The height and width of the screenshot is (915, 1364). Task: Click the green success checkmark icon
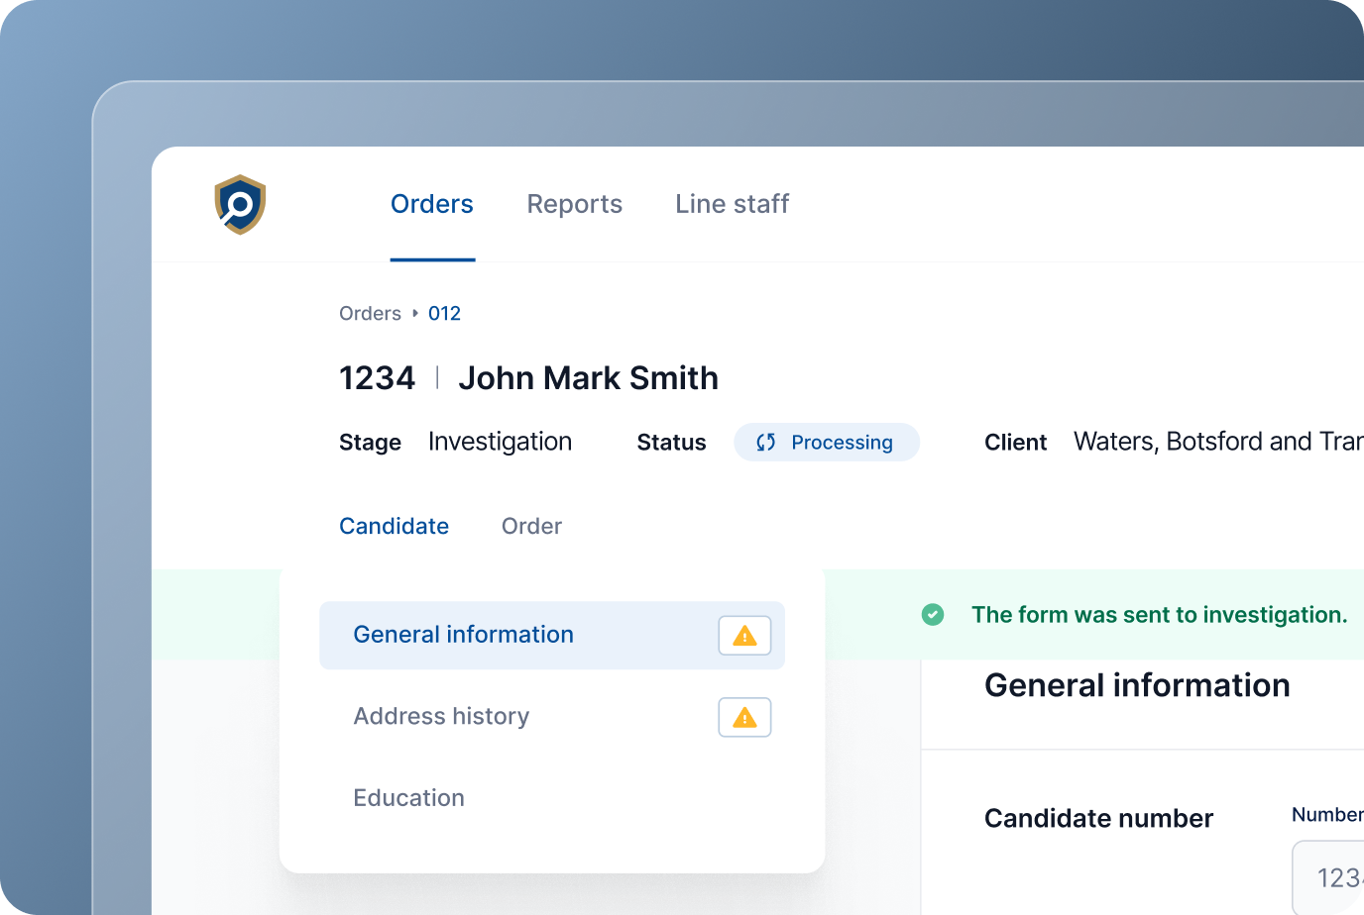click(x=933, y=615)
